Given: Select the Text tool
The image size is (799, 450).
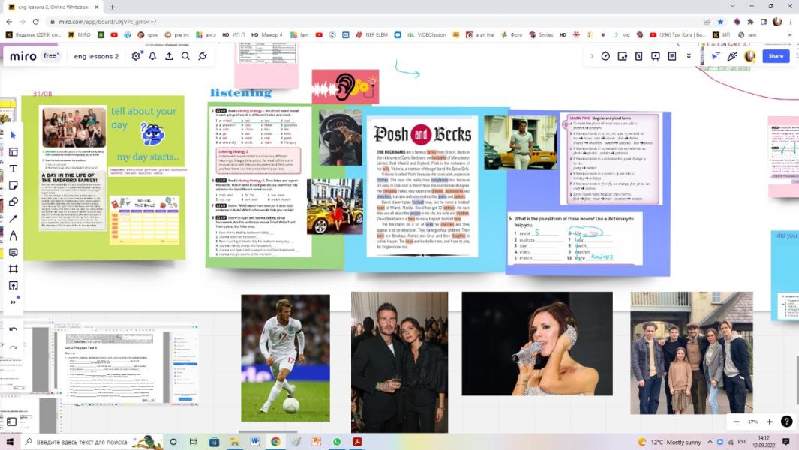Looking at the screenshot, I should click(14, 169).
